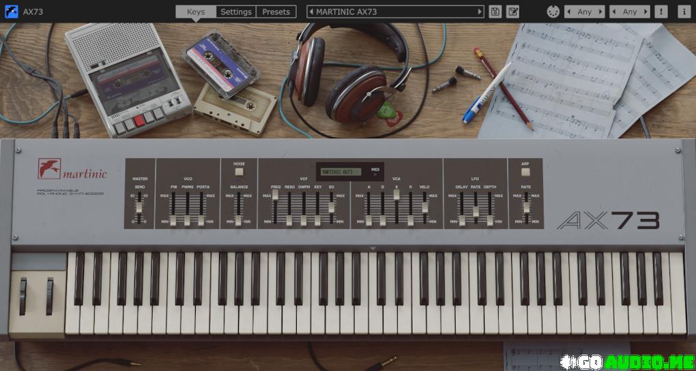Image resolution: width=696 pixels, height=371 pixels.
Task: Click the VCO PWMS slider handle
Action: (187, 220)
